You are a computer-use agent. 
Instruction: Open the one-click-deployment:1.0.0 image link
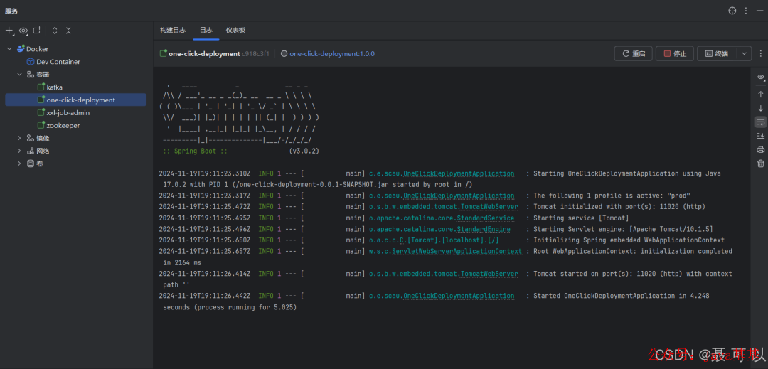332,54
